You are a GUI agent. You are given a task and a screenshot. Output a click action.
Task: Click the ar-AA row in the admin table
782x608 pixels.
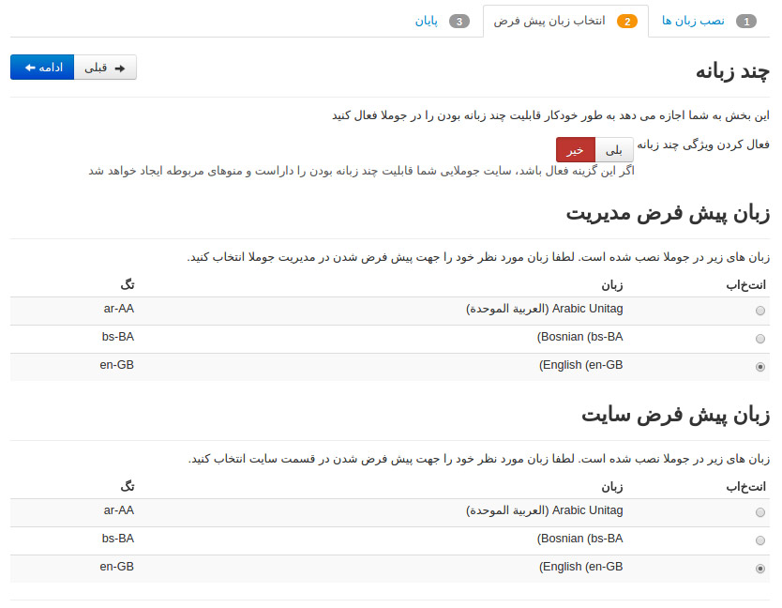click(375, 310)
